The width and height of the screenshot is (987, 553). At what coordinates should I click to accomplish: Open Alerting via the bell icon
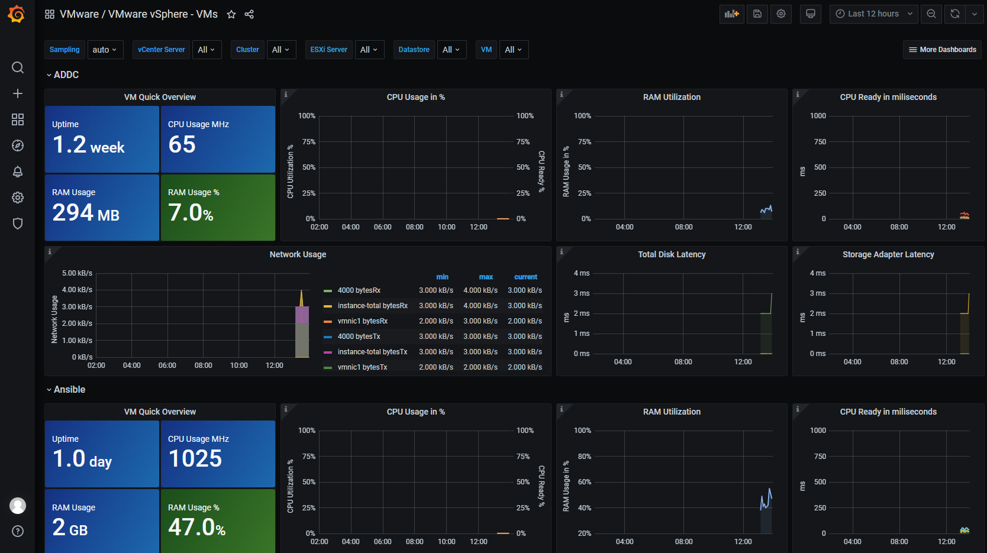(18, 172)
